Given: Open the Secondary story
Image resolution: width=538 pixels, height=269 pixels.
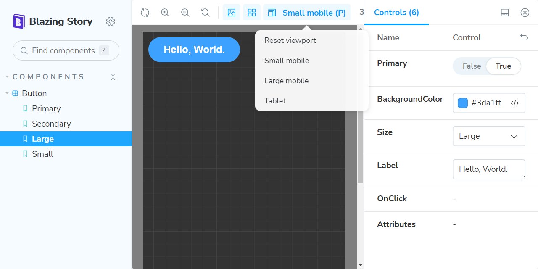Looking at the screenshot, I should pos(51,124).
